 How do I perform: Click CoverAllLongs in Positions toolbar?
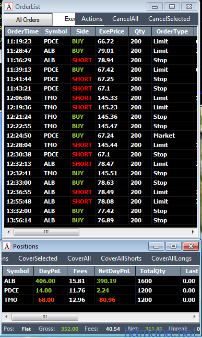171,258
